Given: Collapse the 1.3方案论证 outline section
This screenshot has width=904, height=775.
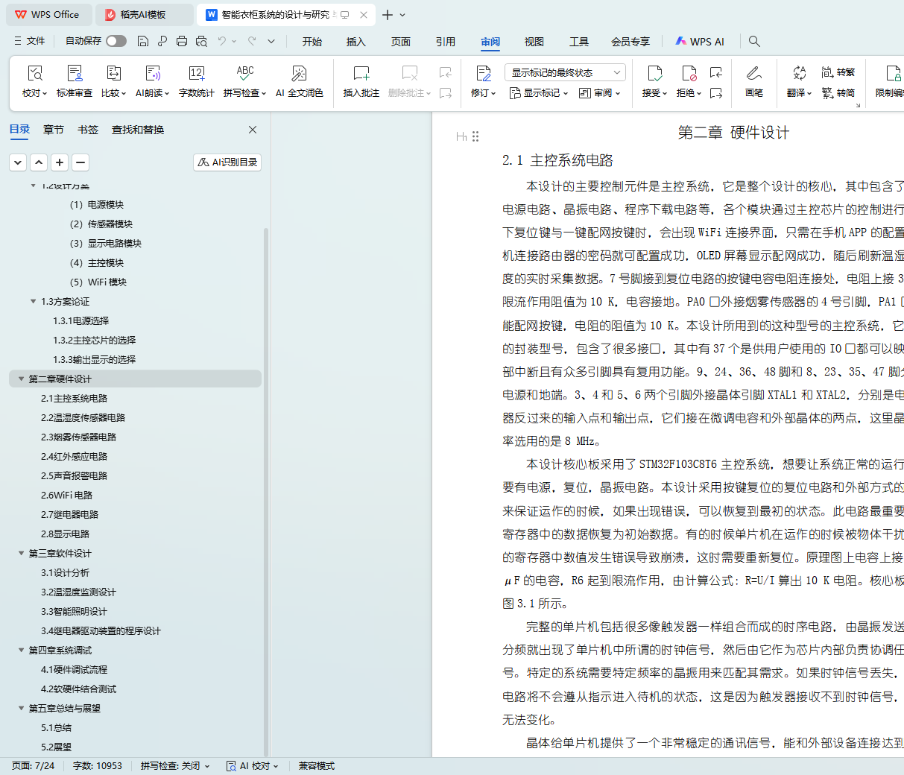Looking at the screenshot, I should point(33,301).
